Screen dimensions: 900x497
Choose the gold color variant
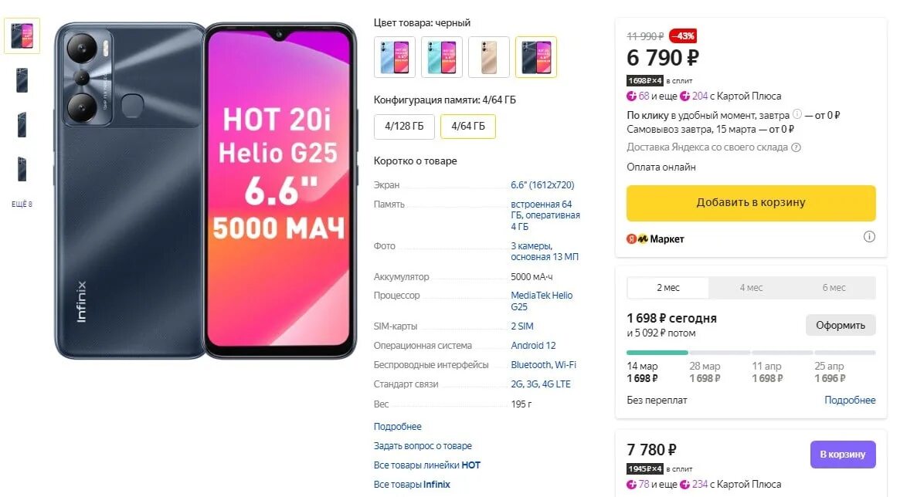click(x=488, y=57)
